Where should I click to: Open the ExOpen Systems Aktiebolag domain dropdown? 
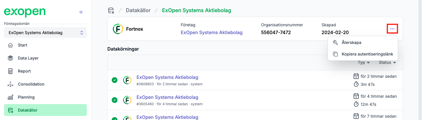(x=45, y=33)
